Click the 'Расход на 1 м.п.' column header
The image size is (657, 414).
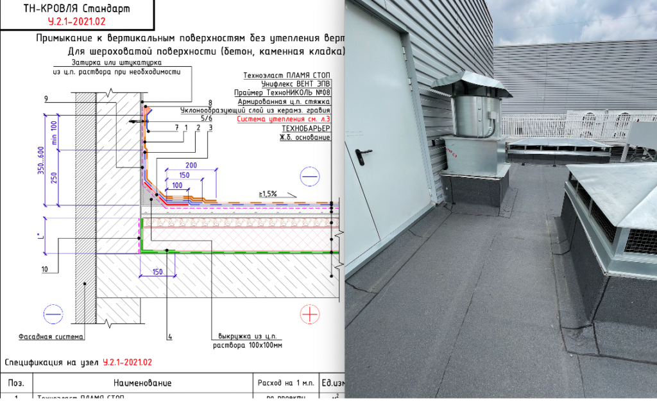click(285, 383)
